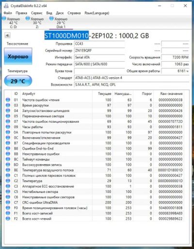Click the empty drive letter field
The width and height of the screenshot is (194, 249).
coord(99,71)
